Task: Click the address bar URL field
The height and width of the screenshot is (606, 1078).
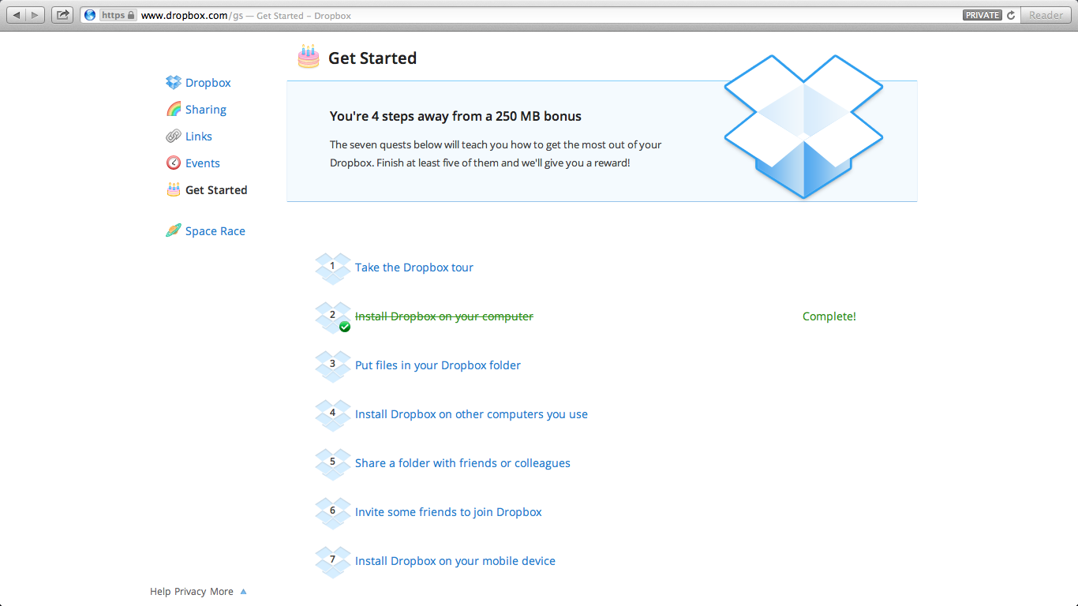Action: tap(549, 15)
